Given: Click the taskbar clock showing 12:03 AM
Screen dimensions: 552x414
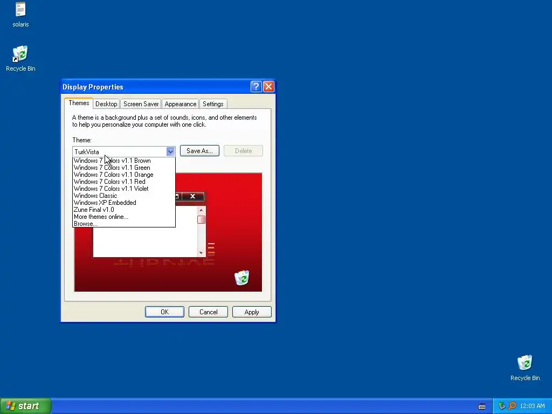Looking at the screenshot, I should [532, 406].
